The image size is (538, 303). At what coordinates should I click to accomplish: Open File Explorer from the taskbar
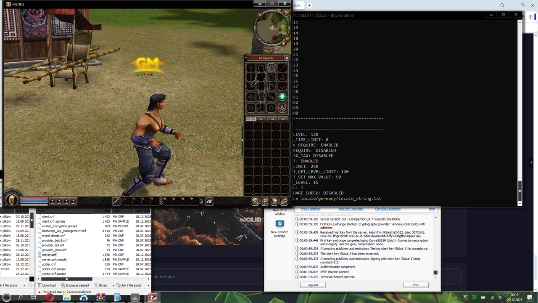[66, 298]
